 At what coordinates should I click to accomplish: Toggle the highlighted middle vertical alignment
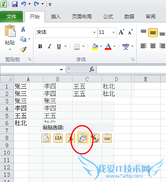[153, 33]
